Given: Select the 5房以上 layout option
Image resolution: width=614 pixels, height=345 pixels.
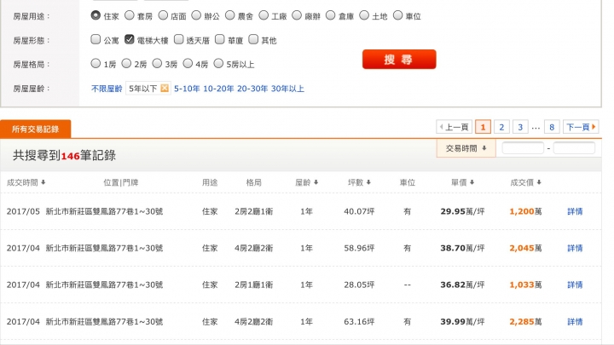Looking at the screenshot, I should click(x=218, y=63).
